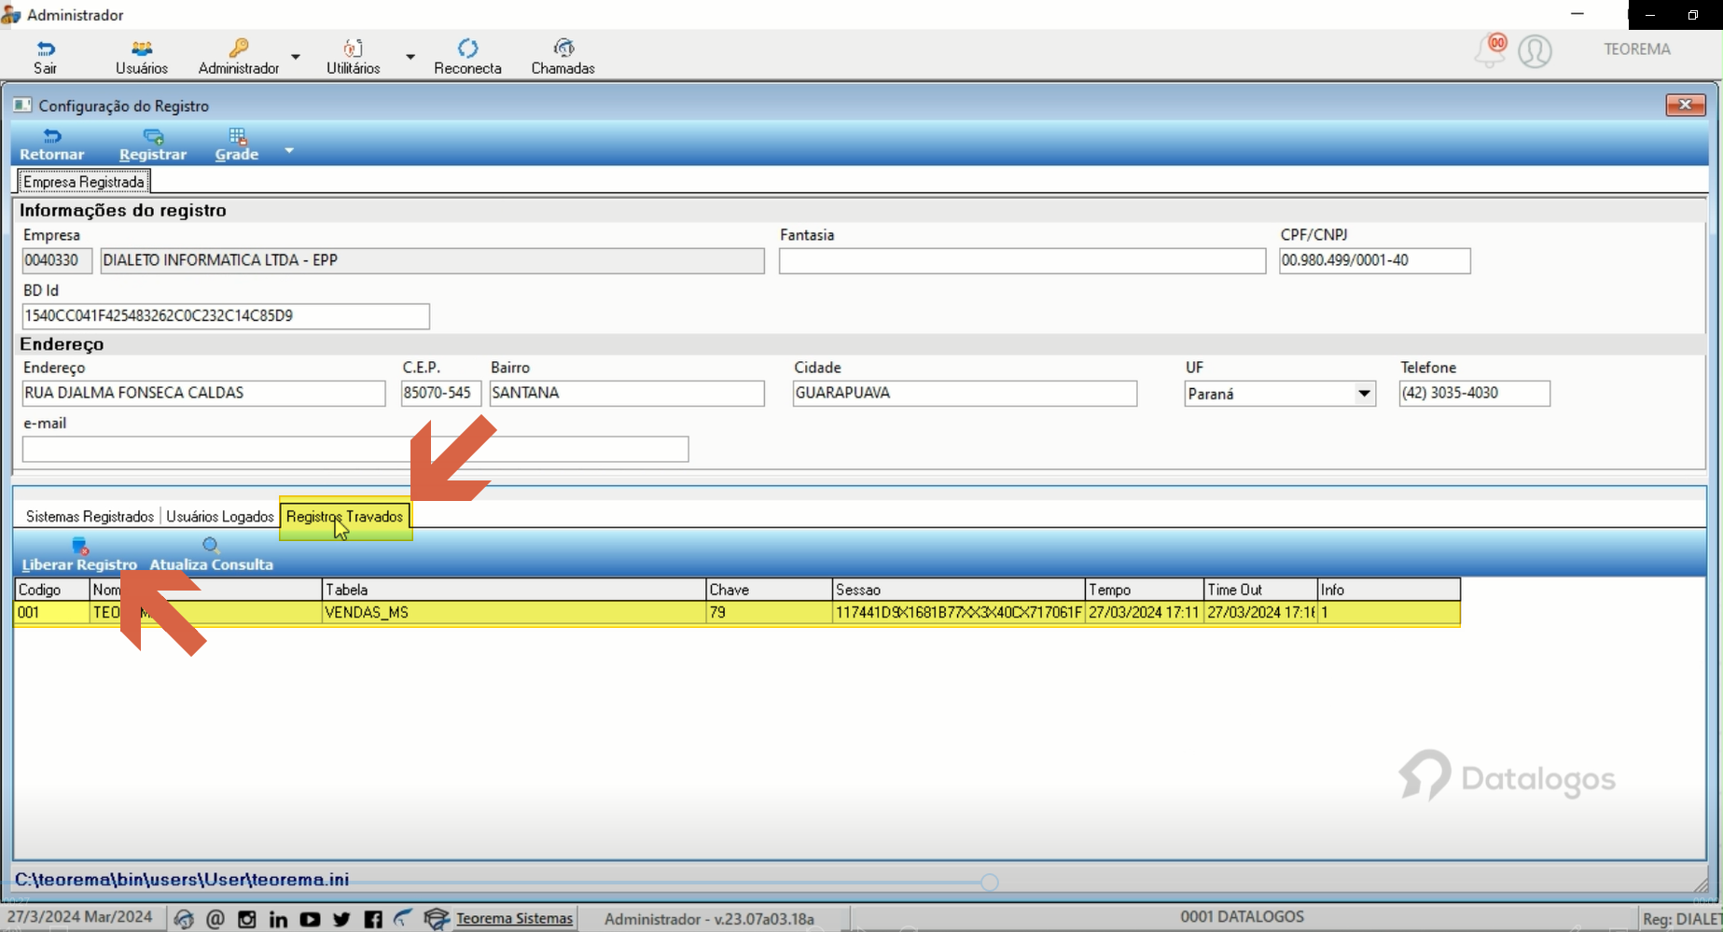1723x932 pixels.
Task: Click the Telefone field (42) 3035-4030
Action: coord(1475,394)
